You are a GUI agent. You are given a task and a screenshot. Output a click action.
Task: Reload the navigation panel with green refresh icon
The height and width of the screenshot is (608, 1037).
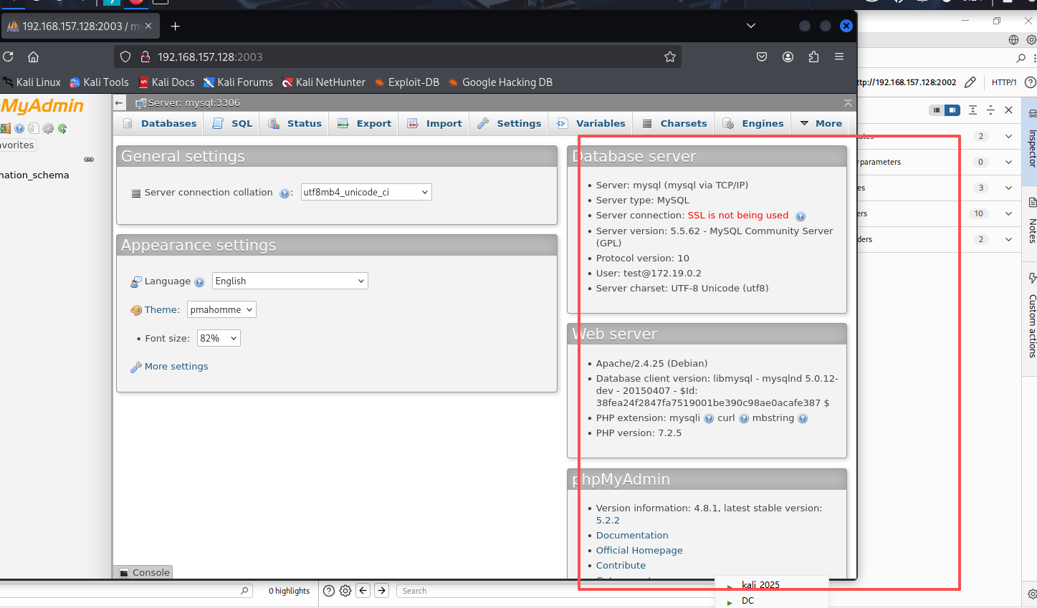point(62,129)
